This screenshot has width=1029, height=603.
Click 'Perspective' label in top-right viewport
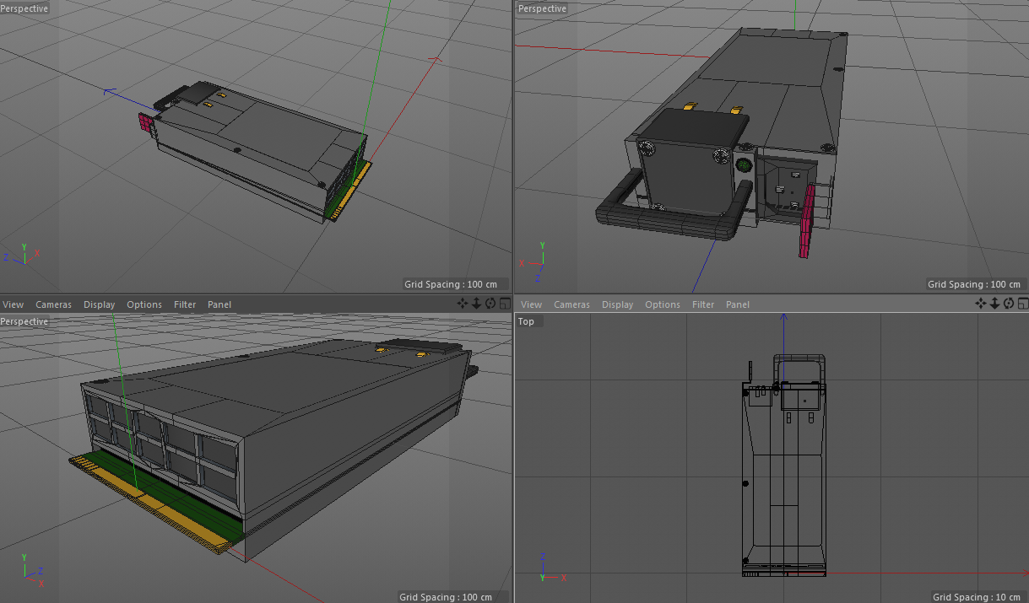click(542, 8)
